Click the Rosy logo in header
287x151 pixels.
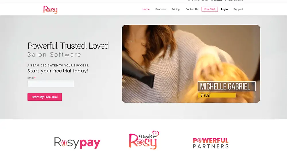click(50, 9)
